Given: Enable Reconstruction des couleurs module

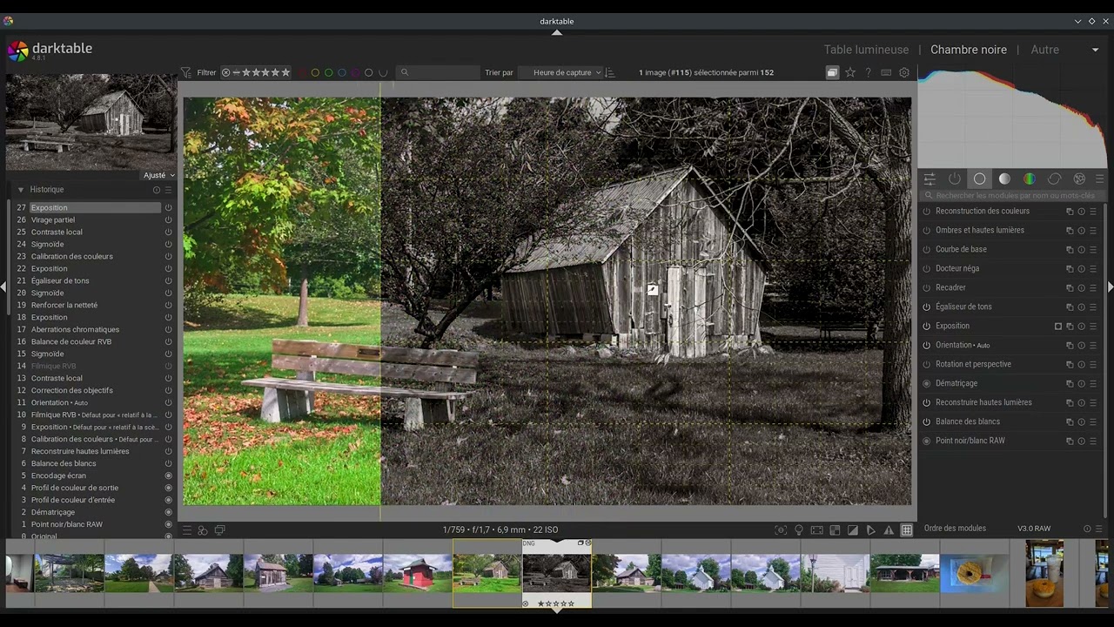Looking at the screenshot, I should point(926,211).
